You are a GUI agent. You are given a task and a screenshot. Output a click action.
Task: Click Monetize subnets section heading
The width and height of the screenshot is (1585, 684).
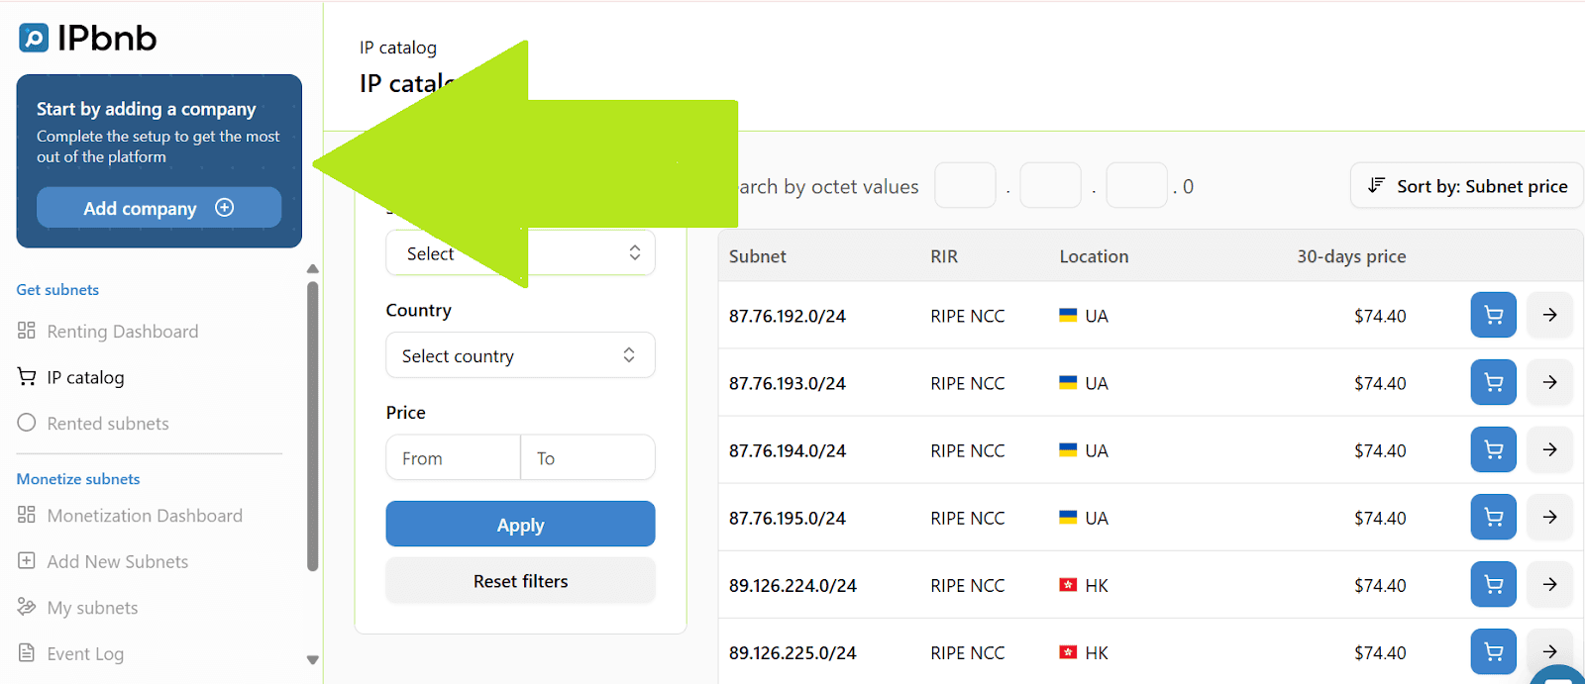point(78,479)
